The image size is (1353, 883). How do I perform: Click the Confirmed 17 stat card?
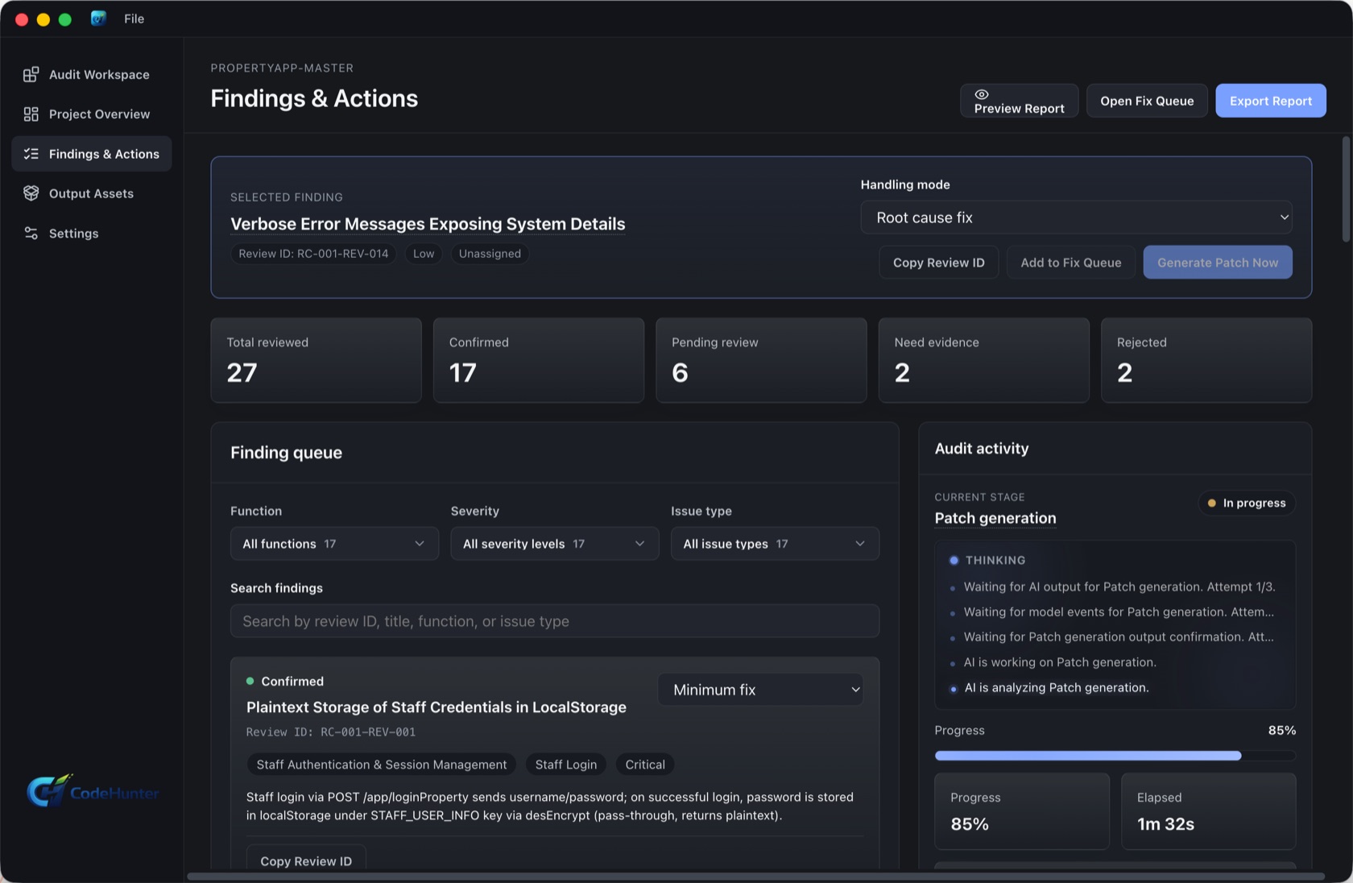[538, 360]
